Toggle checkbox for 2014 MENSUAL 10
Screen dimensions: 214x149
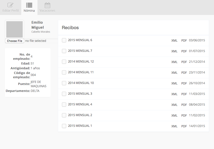[64, 83]
